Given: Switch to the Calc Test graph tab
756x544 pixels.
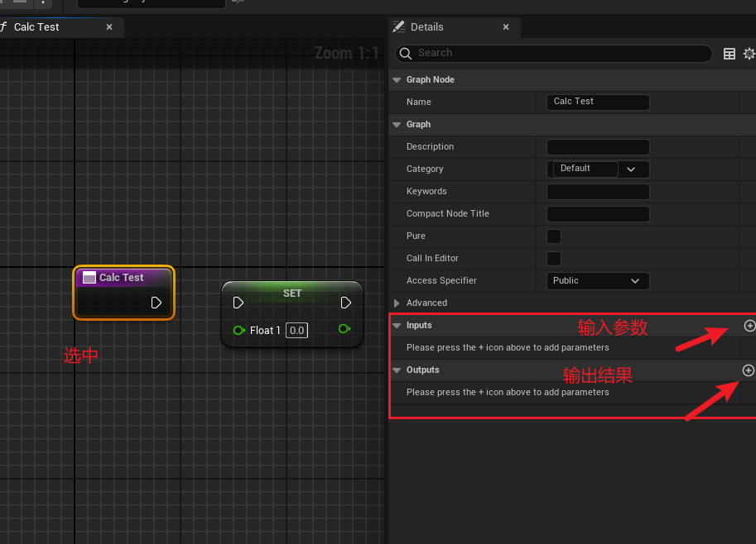Looking at the screenshot, I should tap(37, 27).
